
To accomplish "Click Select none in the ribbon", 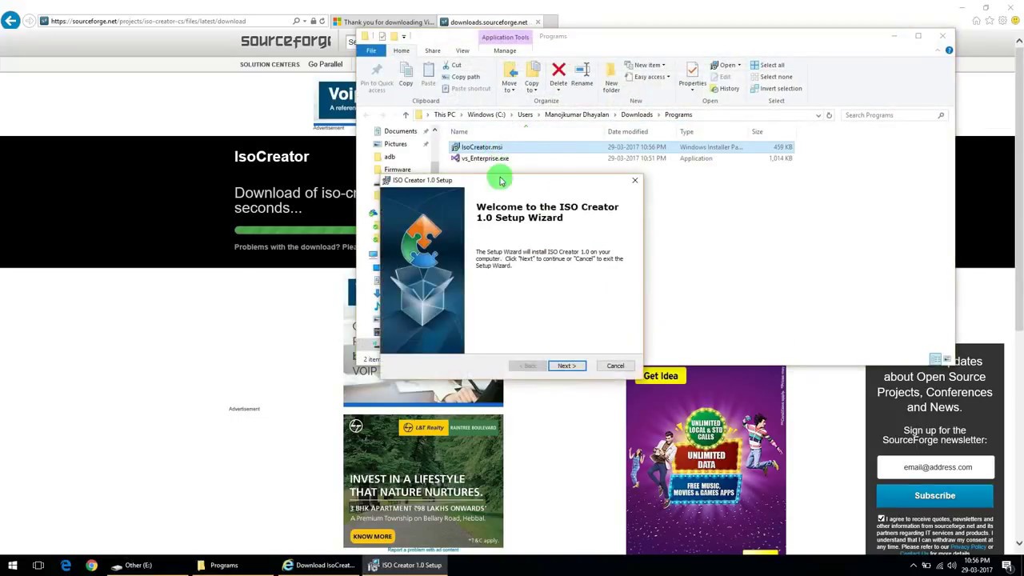I will [770, 77].
